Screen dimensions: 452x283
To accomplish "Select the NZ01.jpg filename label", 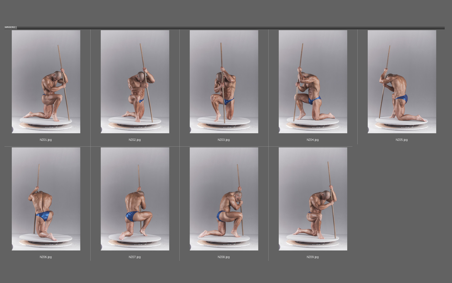I will point(45,139).
